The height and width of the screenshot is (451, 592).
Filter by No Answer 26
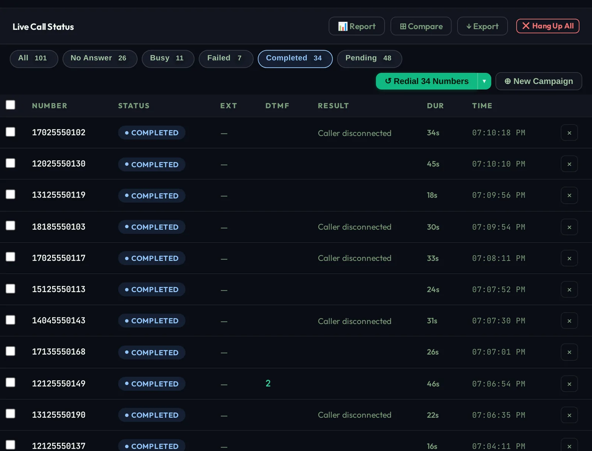pyautogui.click(x=100, y=59)
